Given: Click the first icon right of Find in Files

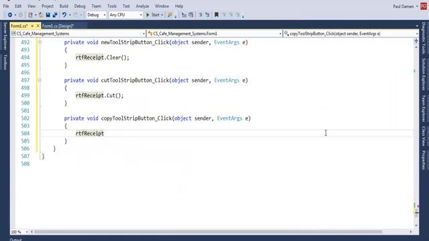Looking at the screenshot, I should pos(184,15).
